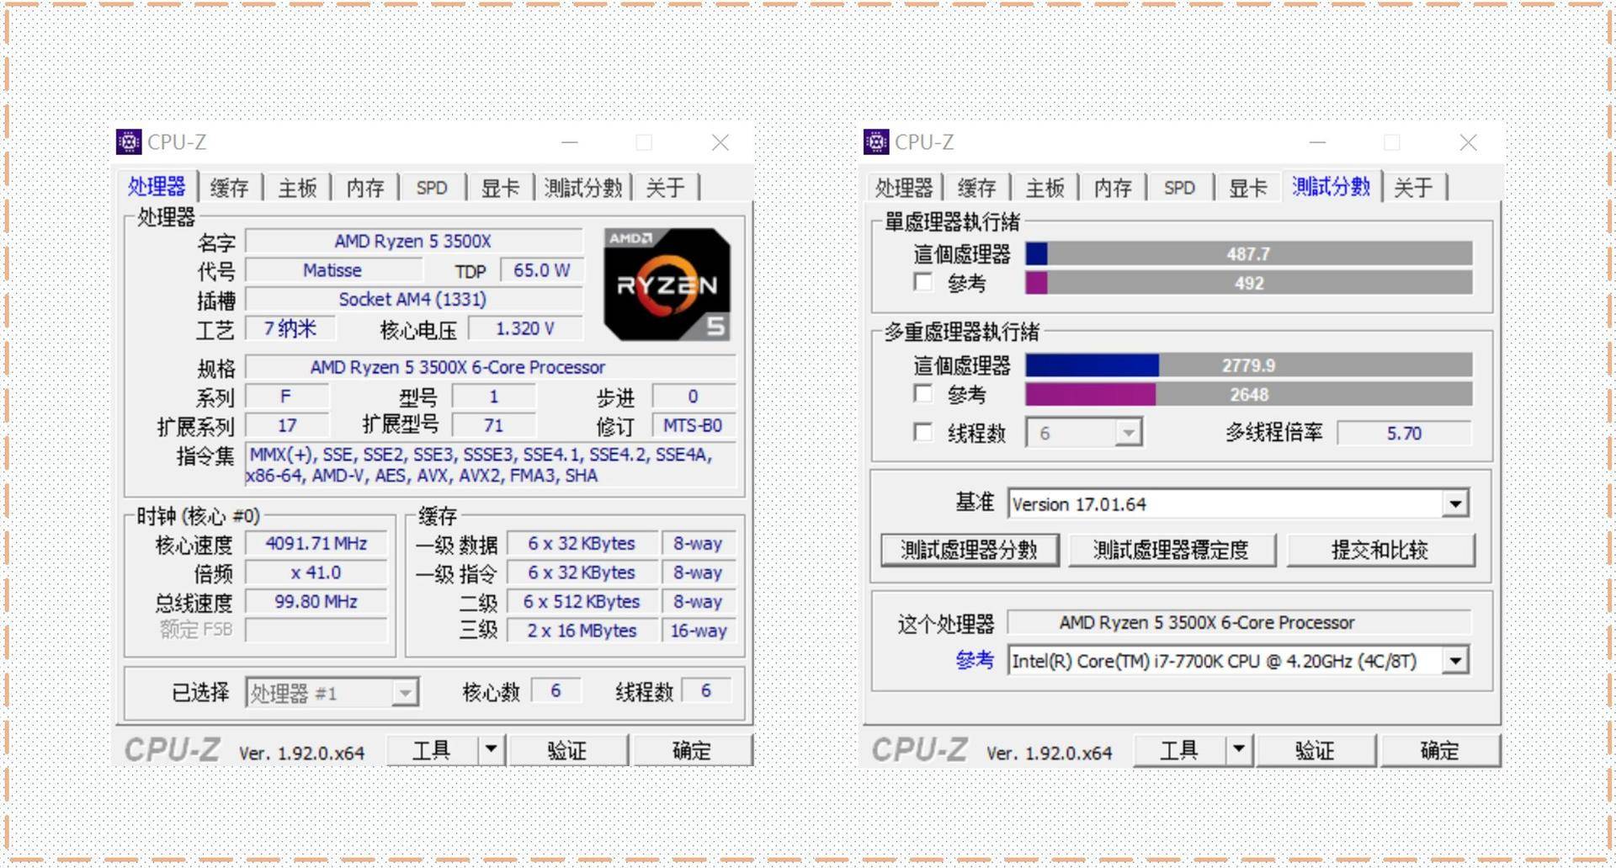Click the 核心电压 value 1.320 V
The image size is (1616, 868).
click(525, 328)
